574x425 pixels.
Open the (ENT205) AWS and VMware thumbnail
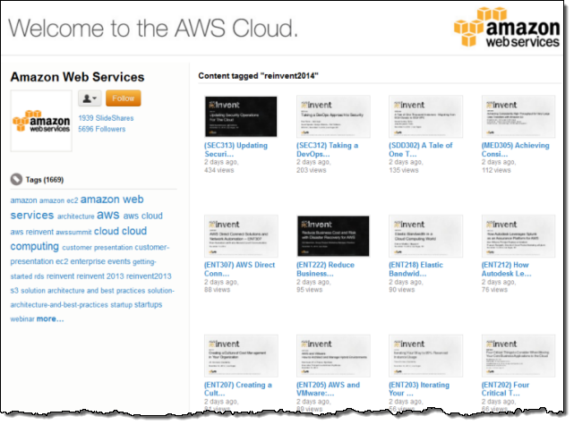coord(333,356)
